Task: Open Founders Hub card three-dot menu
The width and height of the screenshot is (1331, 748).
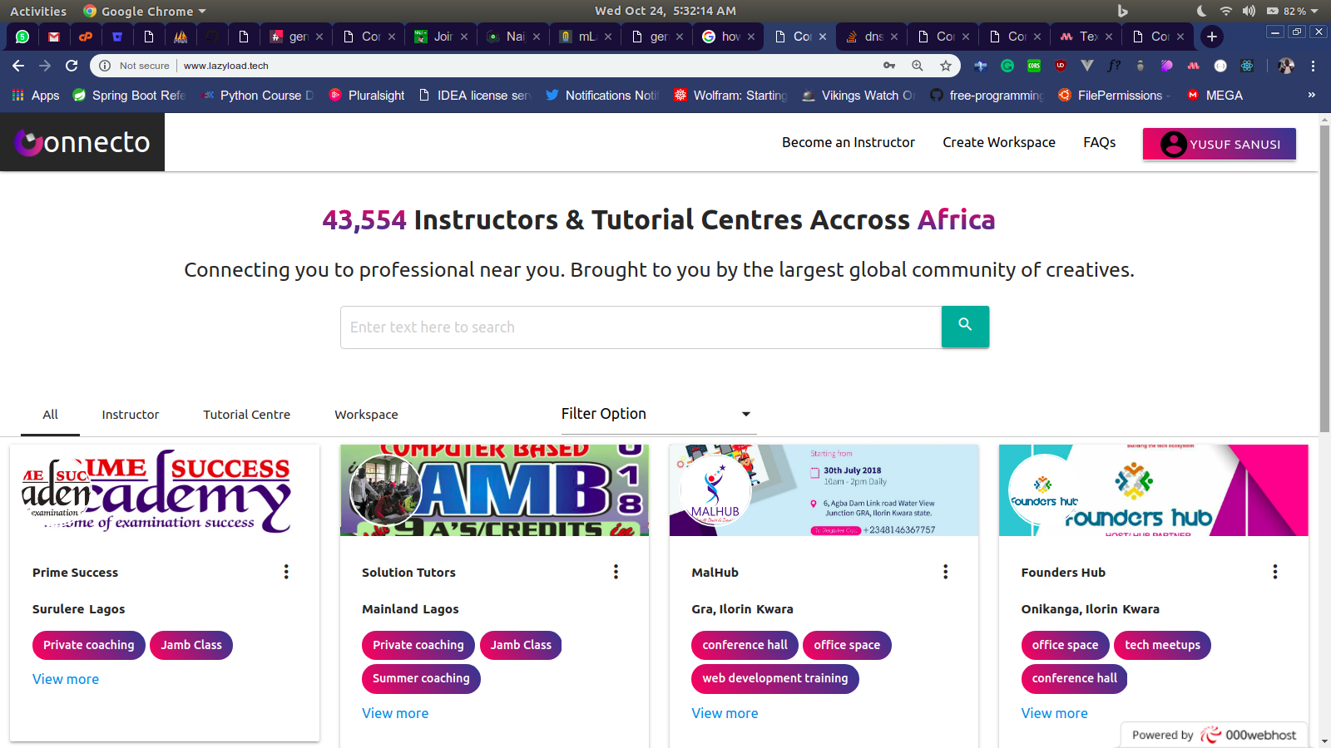Action: [1274, 572]
